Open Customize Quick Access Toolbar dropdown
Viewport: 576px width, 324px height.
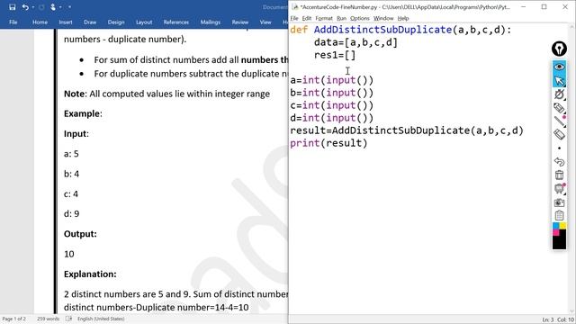(x=70, y=7)
